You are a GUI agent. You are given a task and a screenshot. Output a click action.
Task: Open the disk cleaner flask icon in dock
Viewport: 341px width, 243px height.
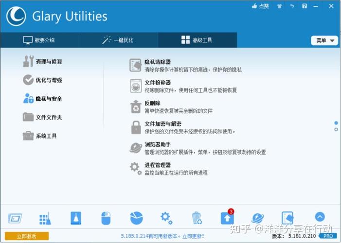click(x=76, y=218)
